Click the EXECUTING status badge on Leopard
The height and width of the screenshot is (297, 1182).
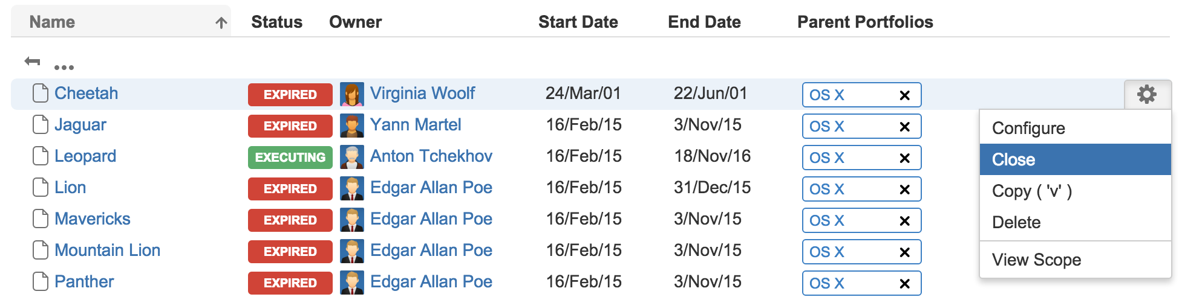click(x=290, y=157)
